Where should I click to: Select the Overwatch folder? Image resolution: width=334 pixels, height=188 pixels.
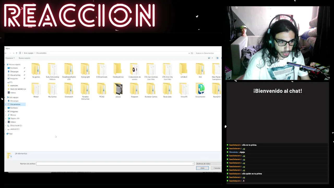[69, 90]
